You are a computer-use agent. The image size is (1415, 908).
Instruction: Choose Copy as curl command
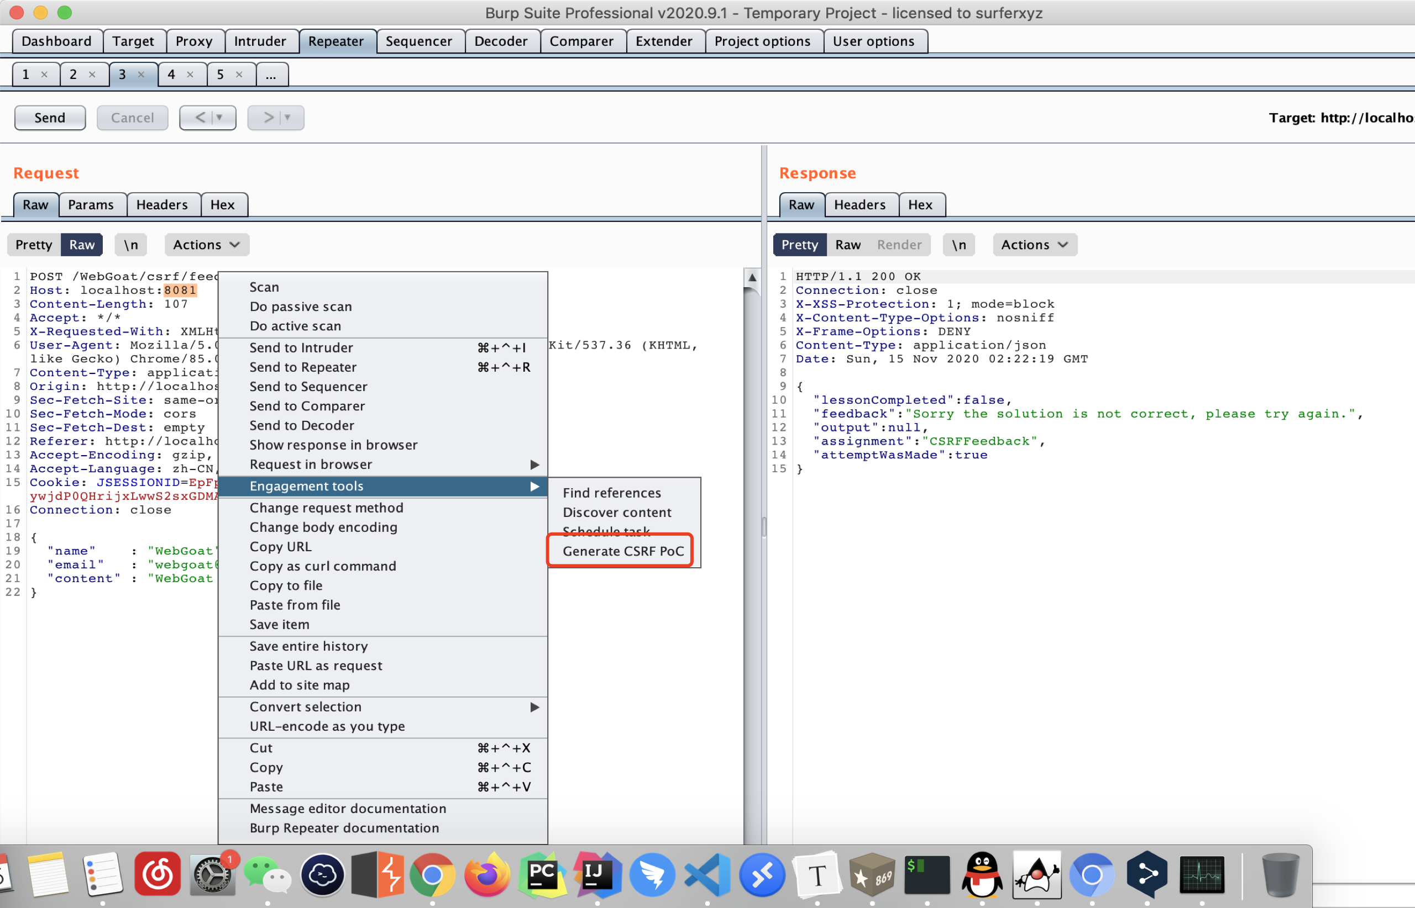pos(323,566)
